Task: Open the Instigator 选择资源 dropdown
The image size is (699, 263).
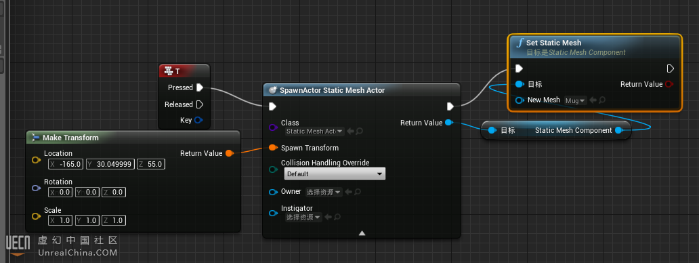Action: 303,217
